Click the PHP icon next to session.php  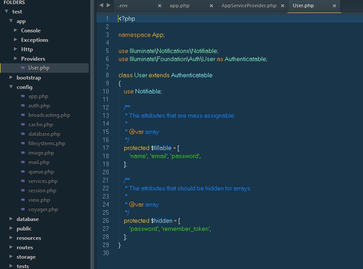[x=23, y=190]
